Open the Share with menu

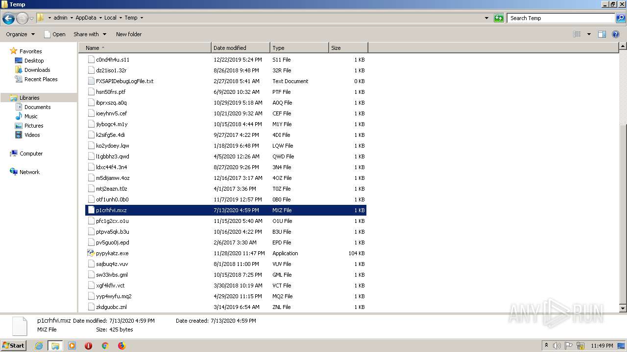(90, 34)
